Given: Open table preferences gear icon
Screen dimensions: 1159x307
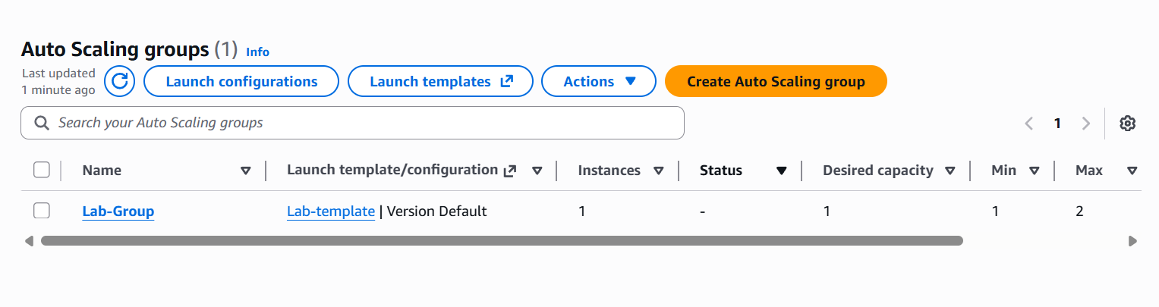Looking at the screenshot, I should pyautogui.click(x=1128, y=124).
